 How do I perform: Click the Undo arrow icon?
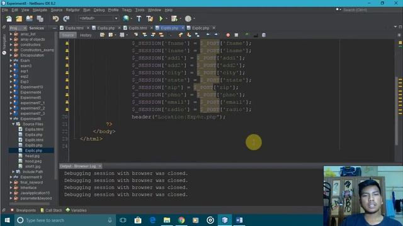(x=55, y=19)
